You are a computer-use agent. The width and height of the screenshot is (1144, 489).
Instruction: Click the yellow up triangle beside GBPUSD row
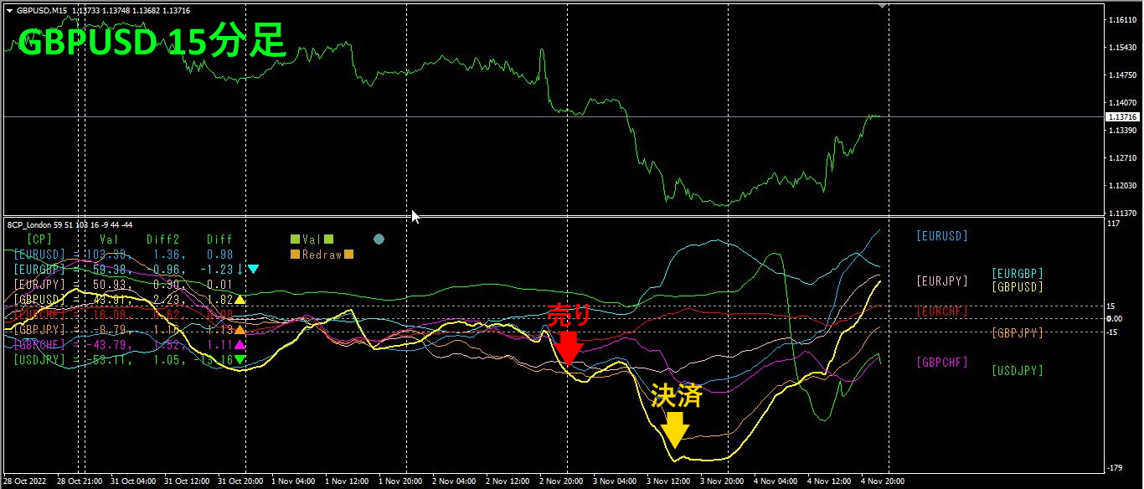pyautogui.click(x=240, y=300)
